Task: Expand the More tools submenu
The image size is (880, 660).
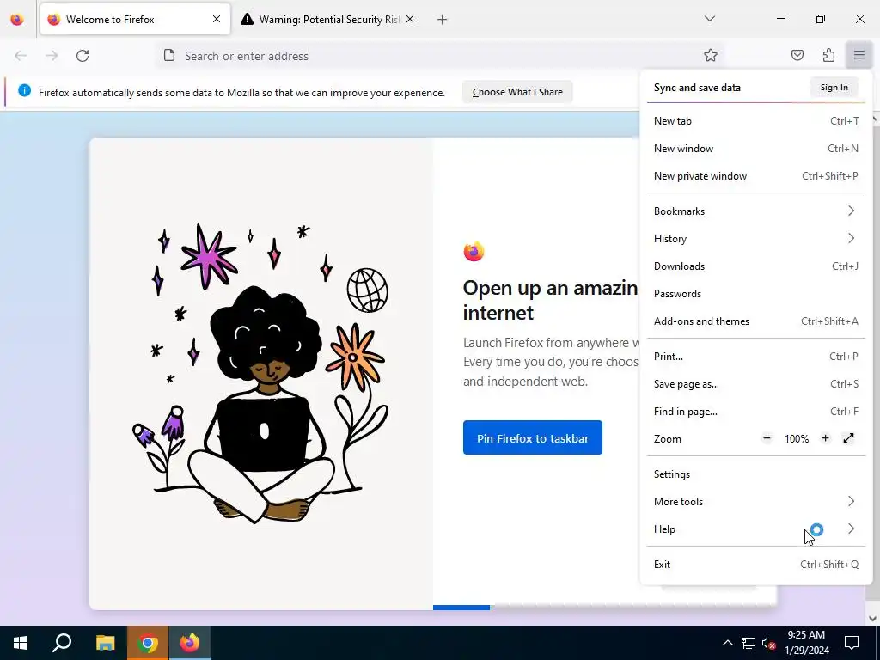Action: point(756,502)
